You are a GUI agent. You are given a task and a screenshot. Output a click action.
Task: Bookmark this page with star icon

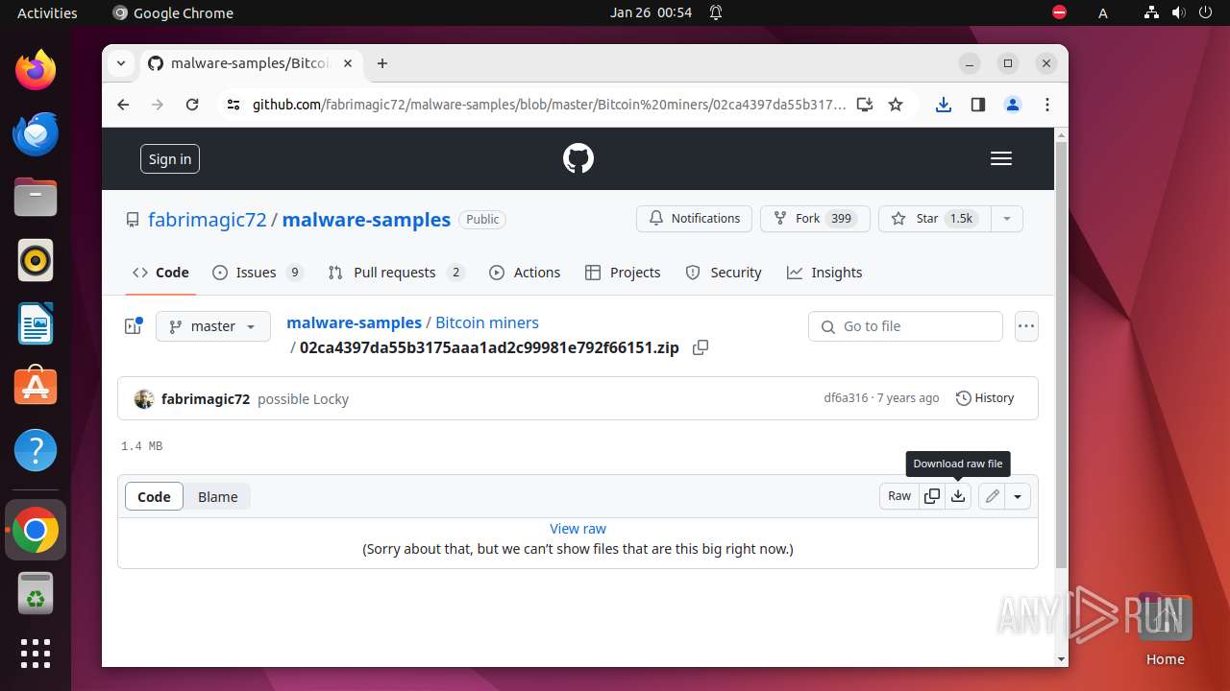click(x=896, y=105)
